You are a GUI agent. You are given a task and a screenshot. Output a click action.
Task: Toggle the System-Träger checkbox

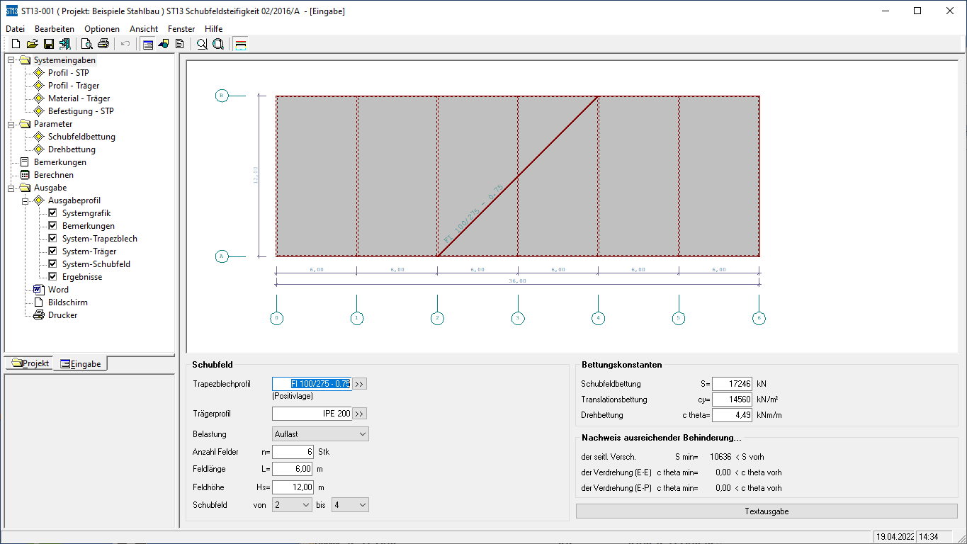[52, 251]
